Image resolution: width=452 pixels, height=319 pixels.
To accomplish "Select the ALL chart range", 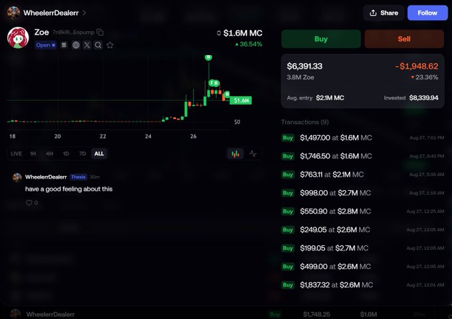I will click(99, 154).
